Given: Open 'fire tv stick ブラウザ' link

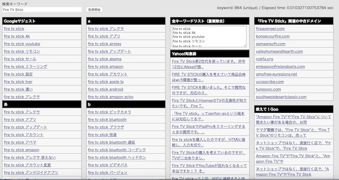Looking at the screenshot, I should pyautogui.click(x=106, y=127).
